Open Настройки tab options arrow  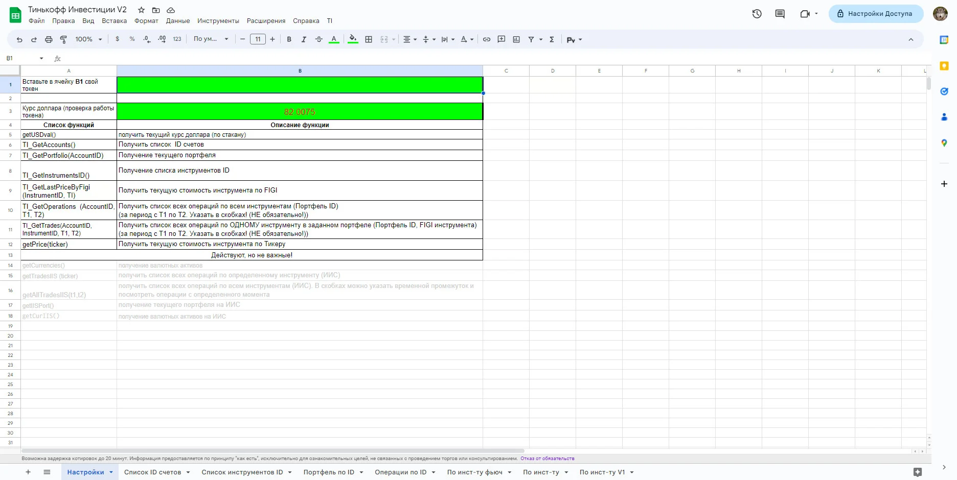click(x=111, y=472)
